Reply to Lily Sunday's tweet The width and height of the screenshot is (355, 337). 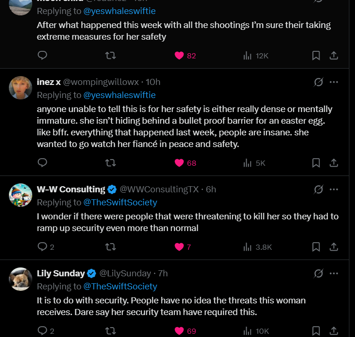(43, 331)
